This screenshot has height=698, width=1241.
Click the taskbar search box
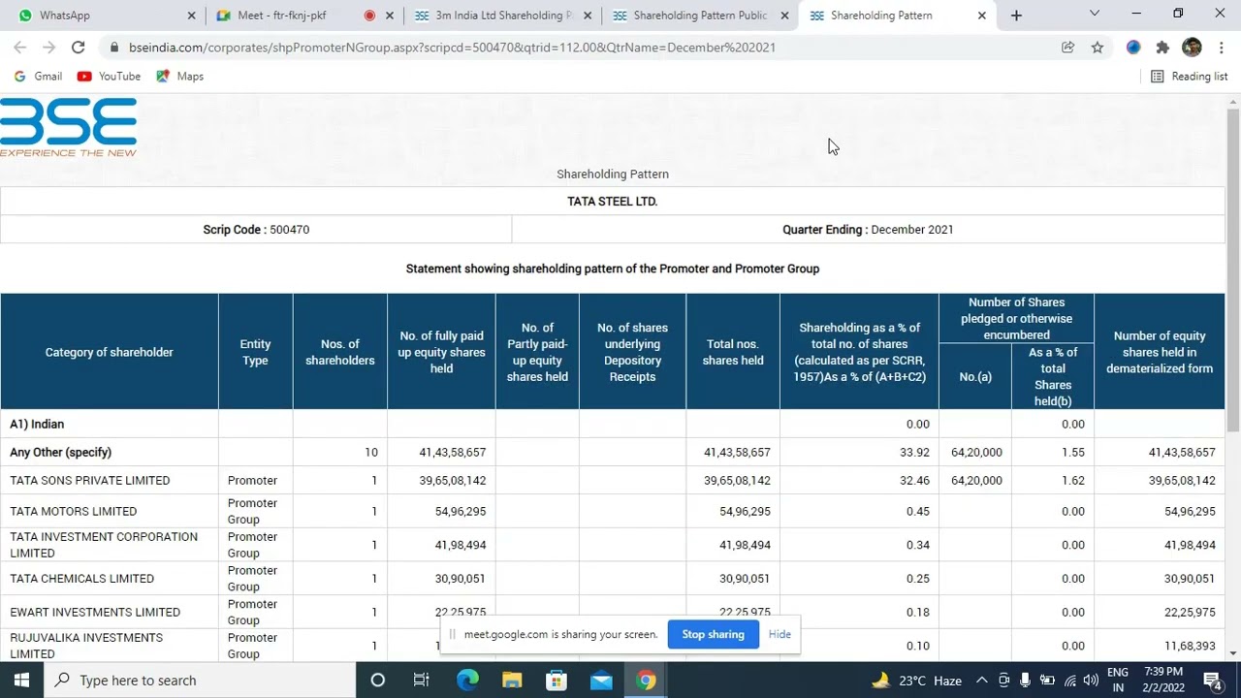tap(200, 681)
